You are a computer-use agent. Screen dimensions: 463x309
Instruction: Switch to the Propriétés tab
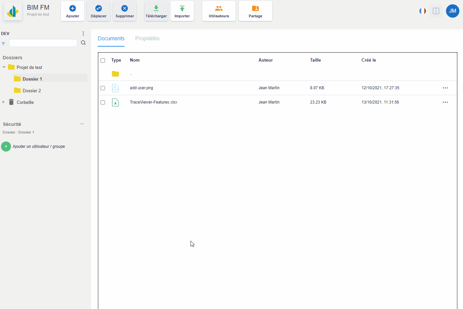147,39
